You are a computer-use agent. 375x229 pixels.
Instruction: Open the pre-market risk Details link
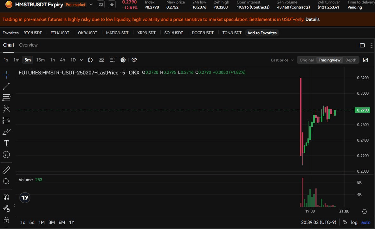[x=313, y=19]
